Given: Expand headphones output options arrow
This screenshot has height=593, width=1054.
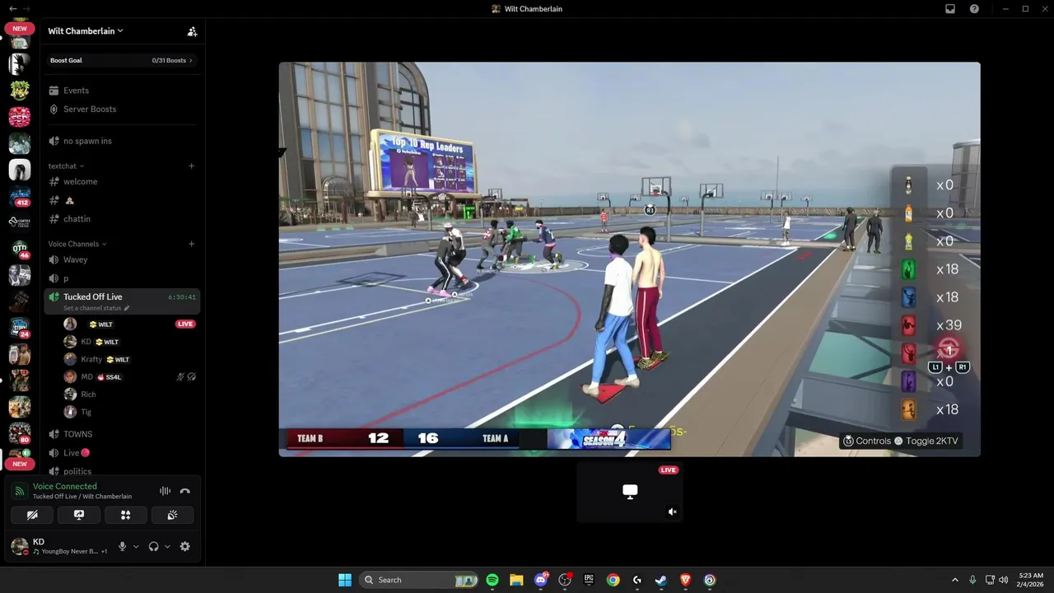Looking at the screenshot, I should (167, 546).
